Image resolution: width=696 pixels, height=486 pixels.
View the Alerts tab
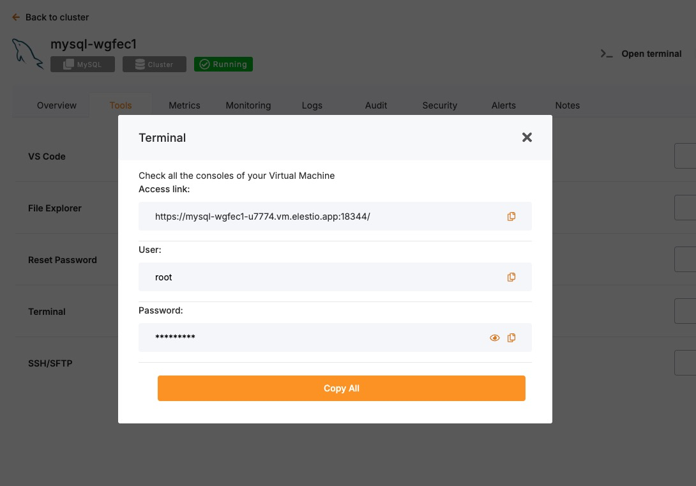coord(504,105)
